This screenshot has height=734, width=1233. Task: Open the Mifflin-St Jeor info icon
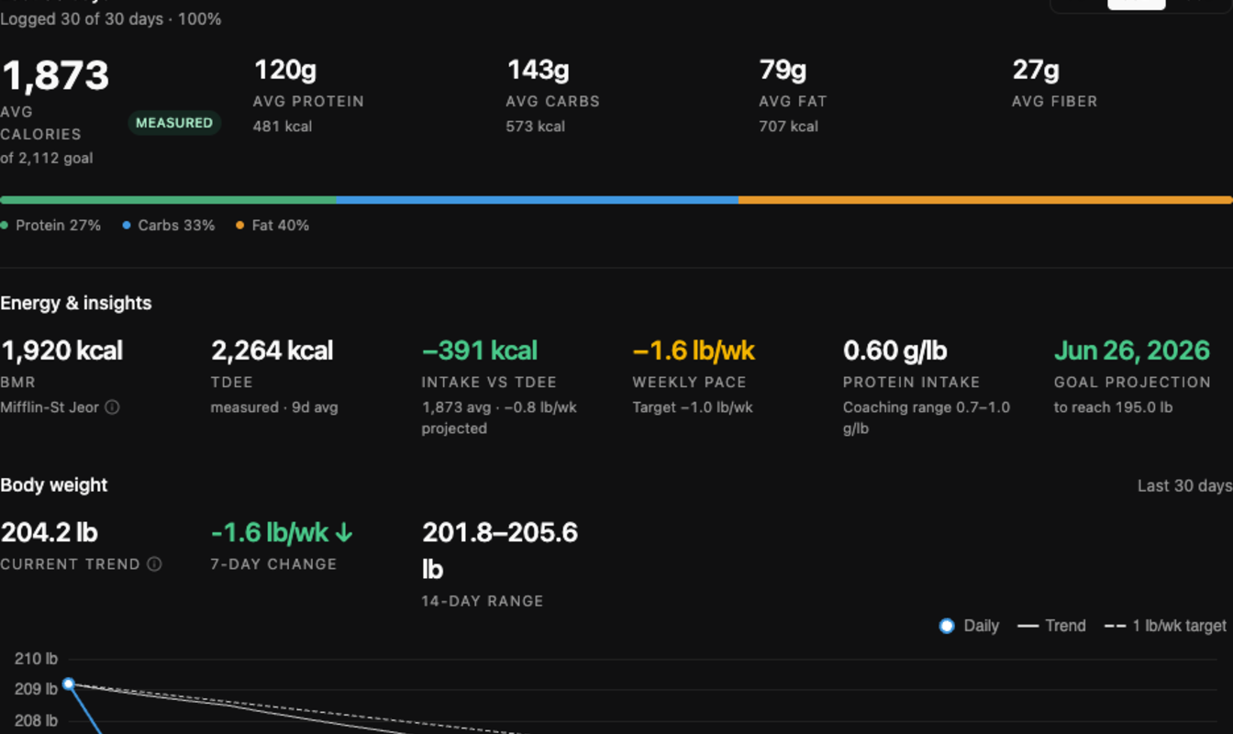112,407
